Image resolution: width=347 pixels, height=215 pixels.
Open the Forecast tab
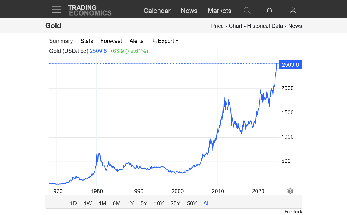tap(111, 41)
